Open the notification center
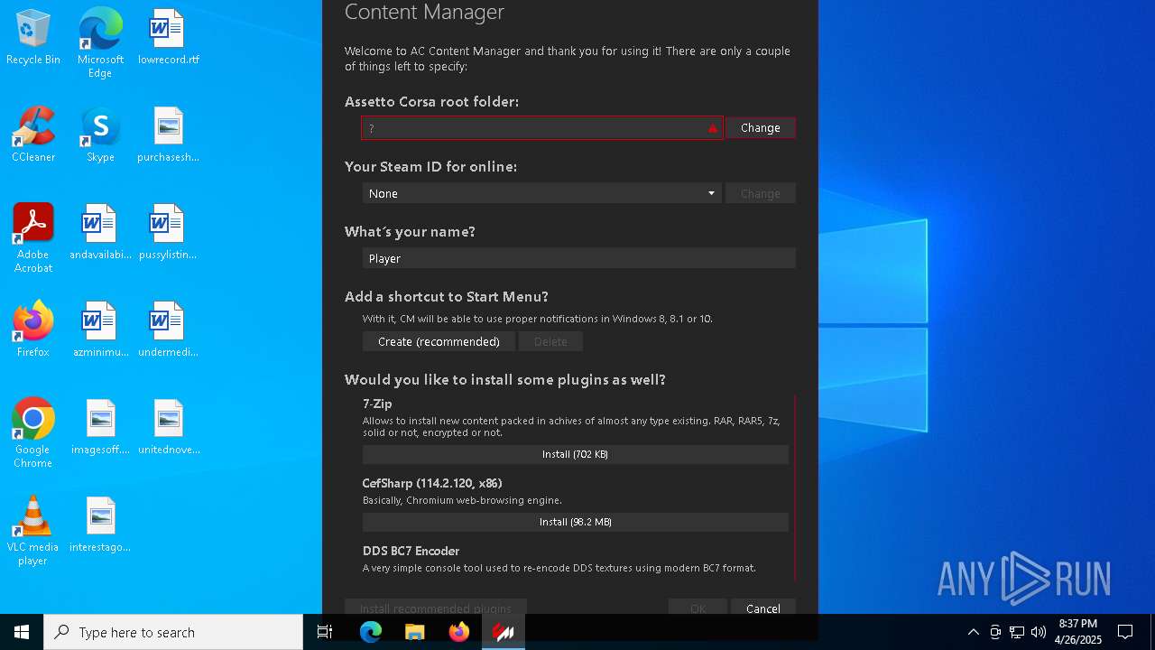1155x650 pixels. coord(1125,632)
